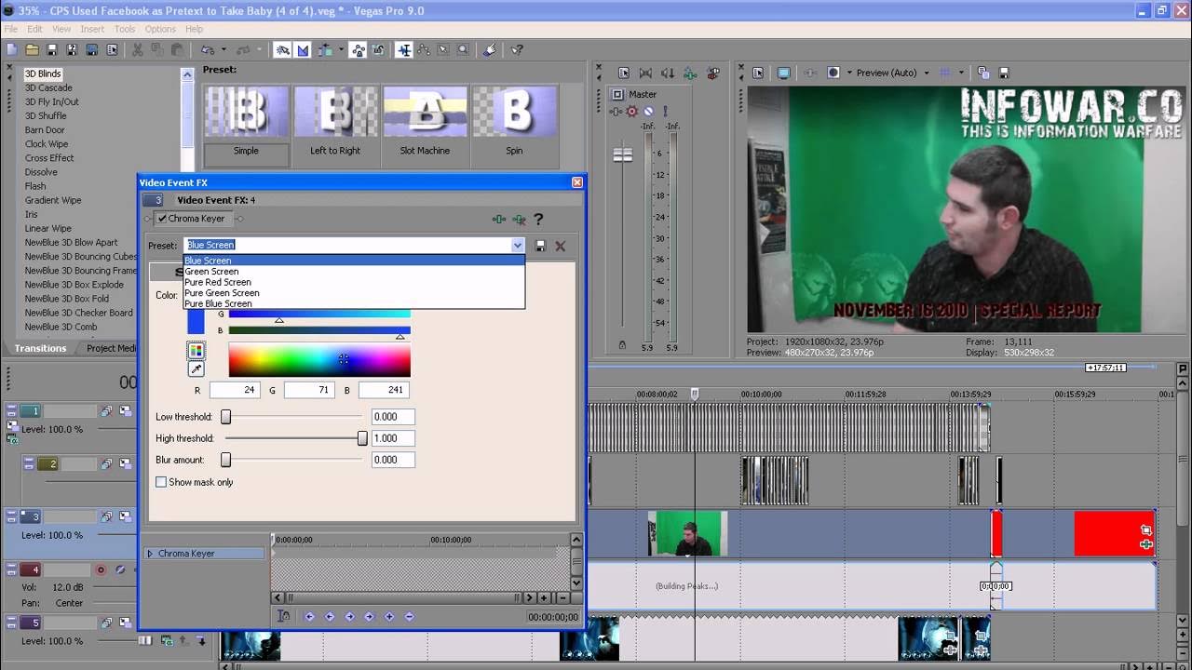Viewport: 1192px width, 670px height.
Task: Toggle the Chroma Keyer checkbox
Action: (x=163, y=219)
